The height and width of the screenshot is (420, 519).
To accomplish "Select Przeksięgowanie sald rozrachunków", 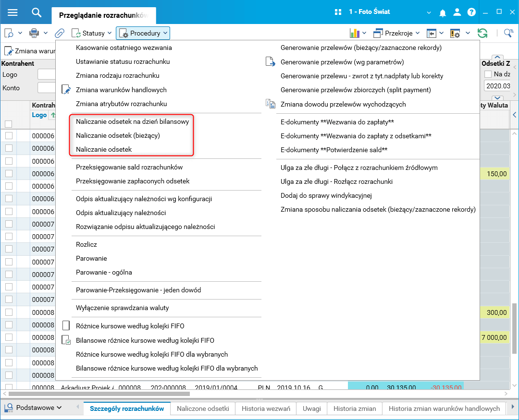I will coord(129,167).
